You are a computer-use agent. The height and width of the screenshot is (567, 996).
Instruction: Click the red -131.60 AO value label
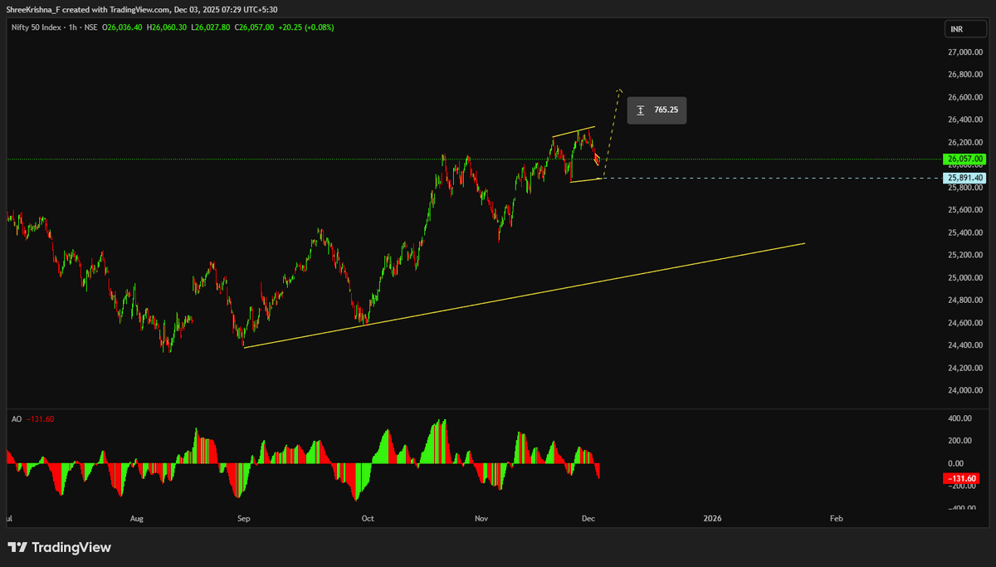pos(962,478)
